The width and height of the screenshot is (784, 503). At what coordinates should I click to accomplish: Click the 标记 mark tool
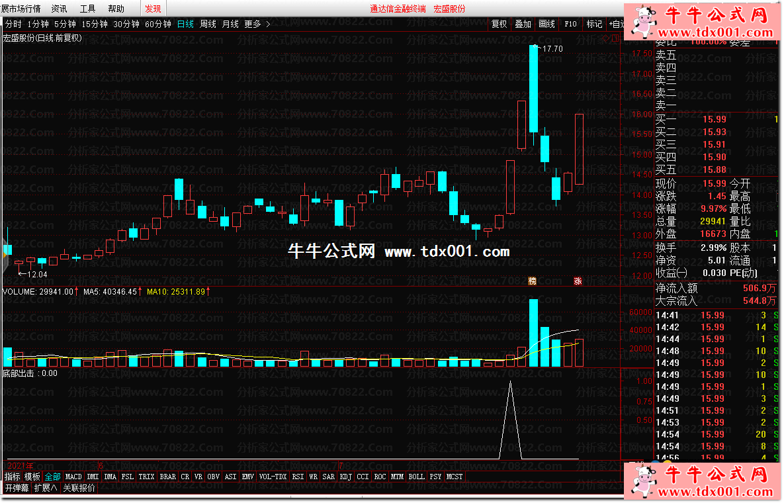click(x=594, y=24)
